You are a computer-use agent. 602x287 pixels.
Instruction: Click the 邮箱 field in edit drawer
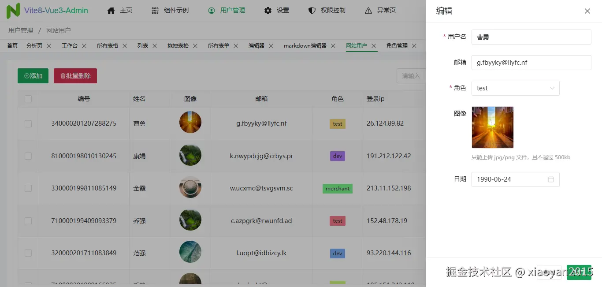(531, 63)
